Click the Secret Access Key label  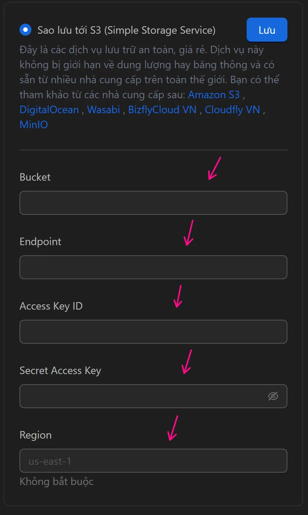pos(60,370)
